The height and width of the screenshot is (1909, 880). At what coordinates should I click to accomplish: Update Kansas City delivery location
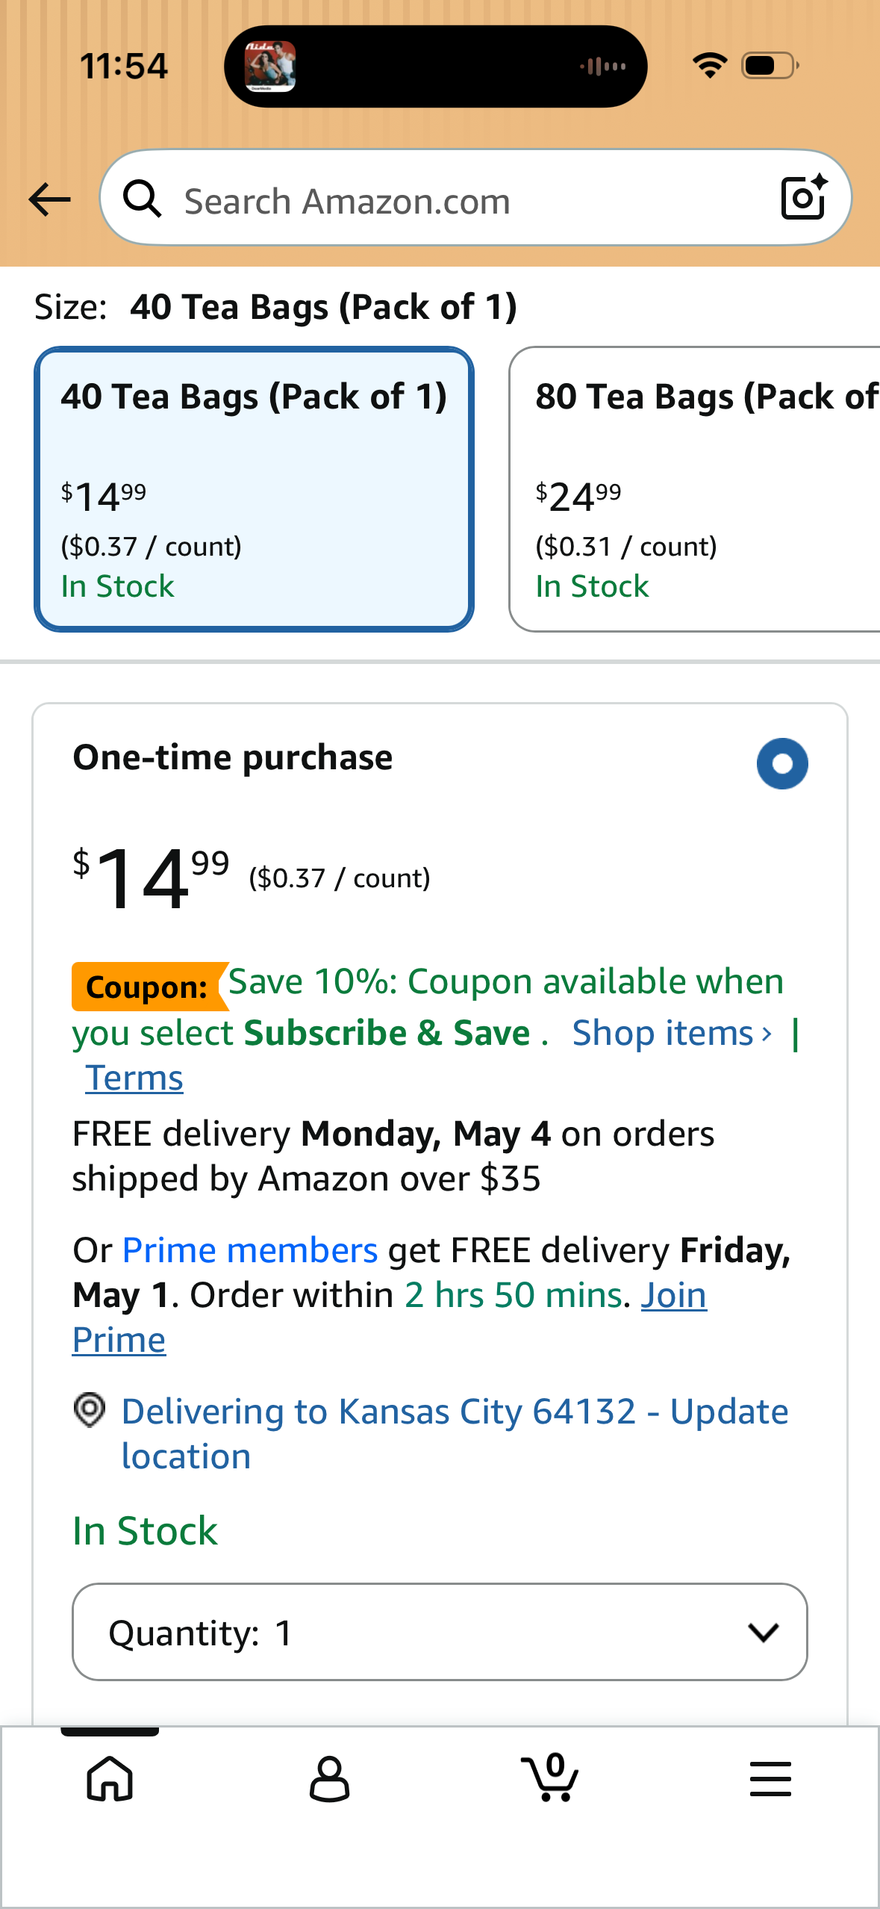tap(455, 1433)
